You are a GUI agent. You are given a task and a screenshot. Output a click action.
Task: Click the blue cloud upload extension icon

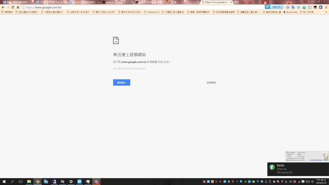tap(268, 7)
